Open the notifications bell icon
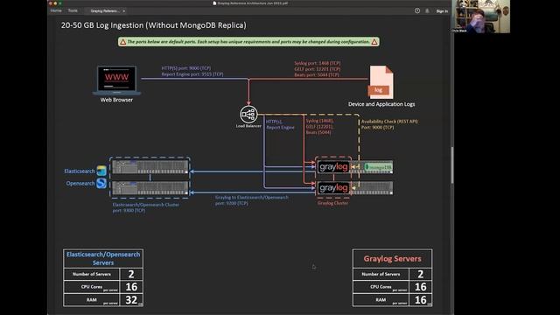Image resolution: width=560 pixels, height=315 pixels. [427, 10]
